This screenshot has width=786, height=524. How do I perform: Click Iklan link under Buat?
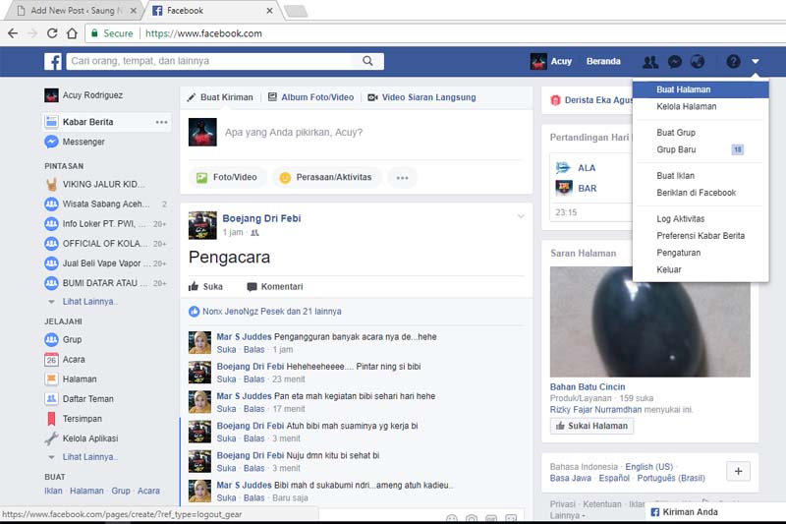click(53, 491)
